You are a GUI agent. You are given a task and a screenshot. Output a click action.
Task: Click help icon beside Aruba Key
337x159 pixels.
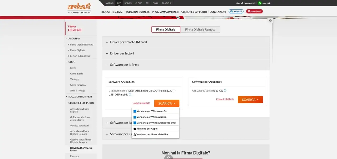pyautogui.click(x=225, y=90)
